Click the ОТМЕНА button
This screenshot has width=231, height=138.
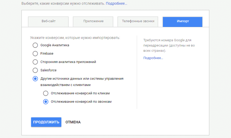pyautogui.click(x=73, y=122)
